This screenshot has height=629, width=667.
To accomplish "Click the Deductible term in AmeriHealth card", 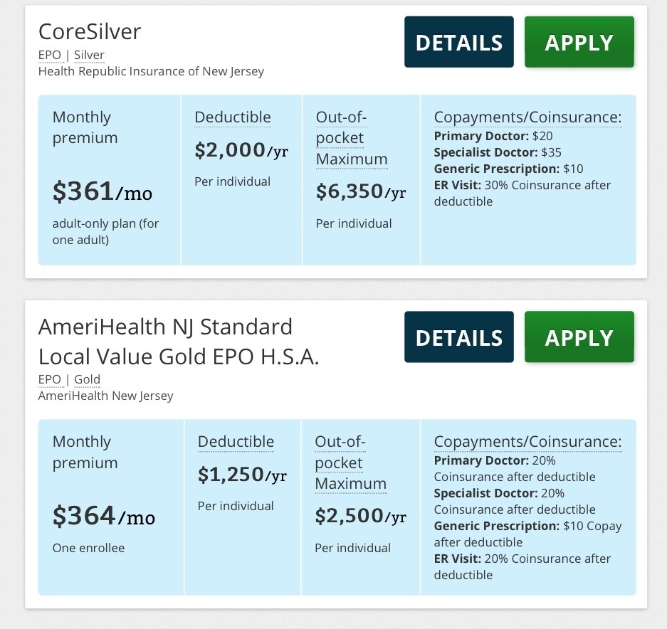I will [x=235, y=442].
